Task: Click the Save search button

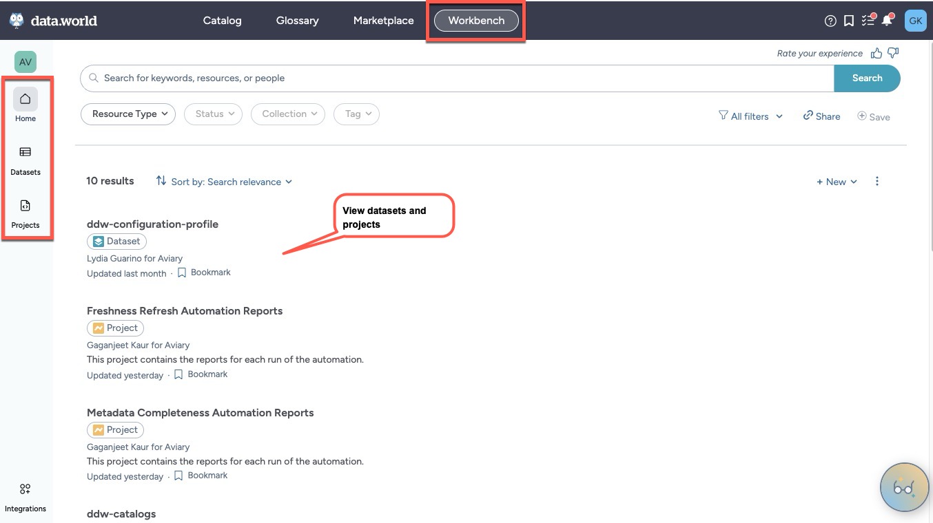Action: coord(873,116)
